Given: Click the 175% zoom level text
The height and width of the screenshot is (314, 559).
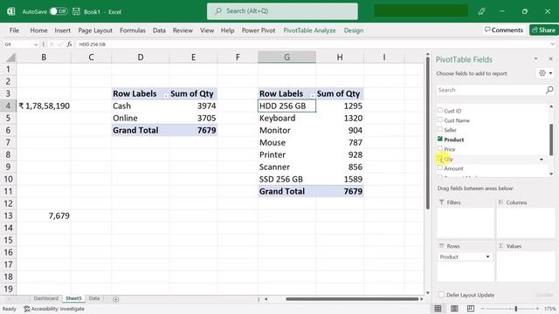Looking at the screenshot, I should pos(549,309).
